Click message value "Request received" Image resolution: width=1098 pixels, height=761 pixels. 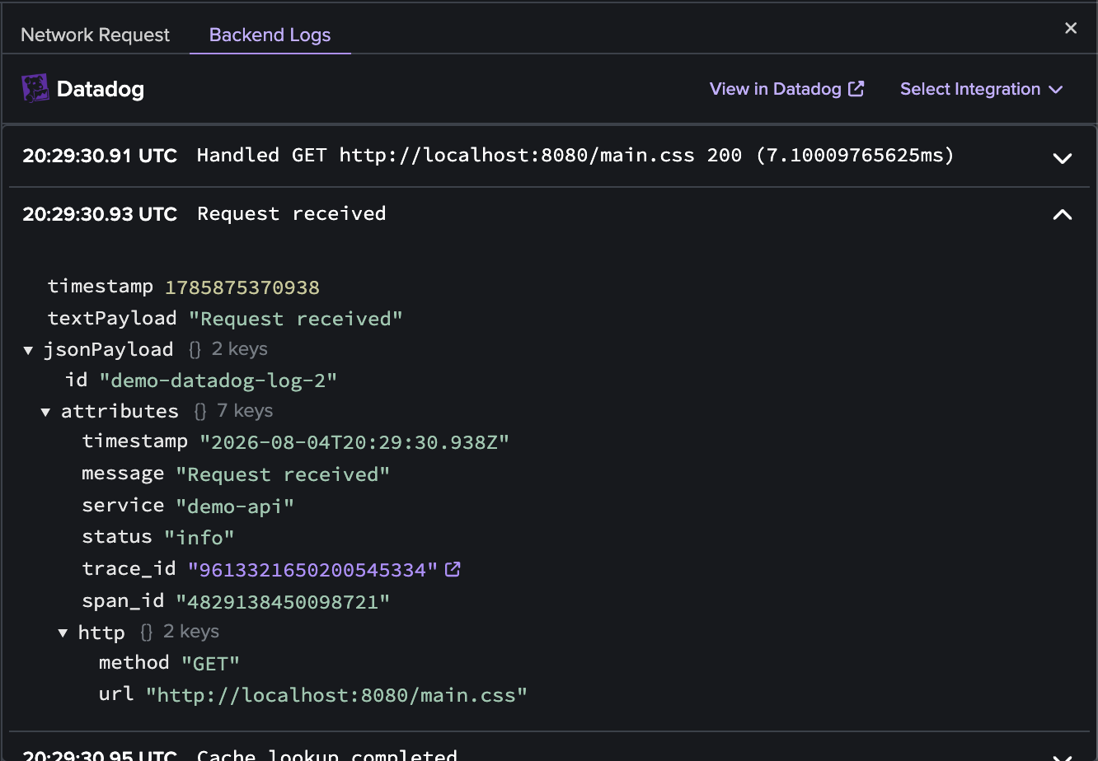[283, 474]
